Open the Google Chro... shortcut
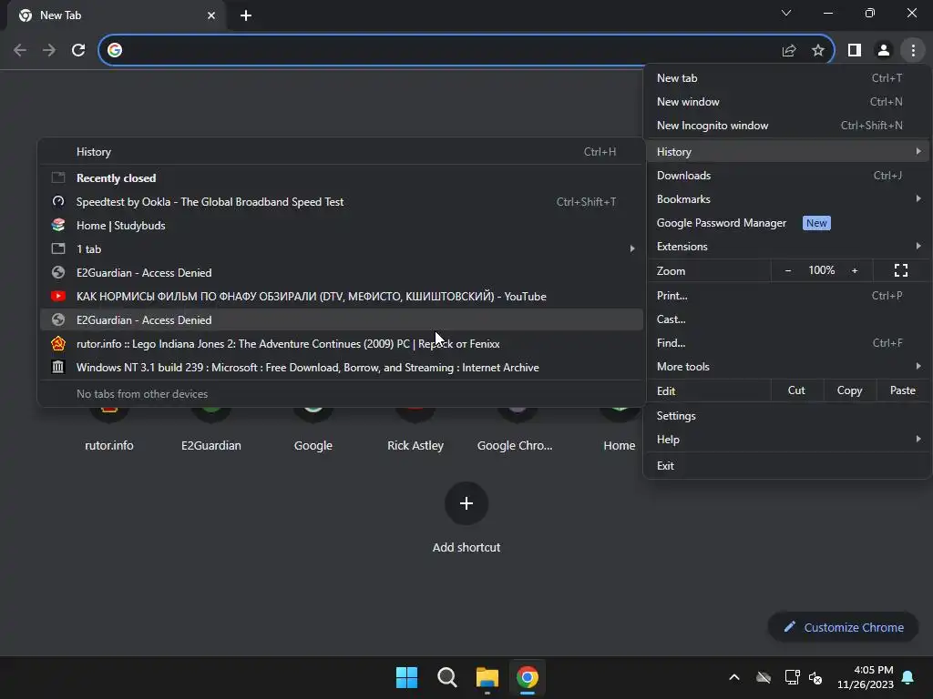The width and height of the screenshot is (933, 699). click(516, 445)
